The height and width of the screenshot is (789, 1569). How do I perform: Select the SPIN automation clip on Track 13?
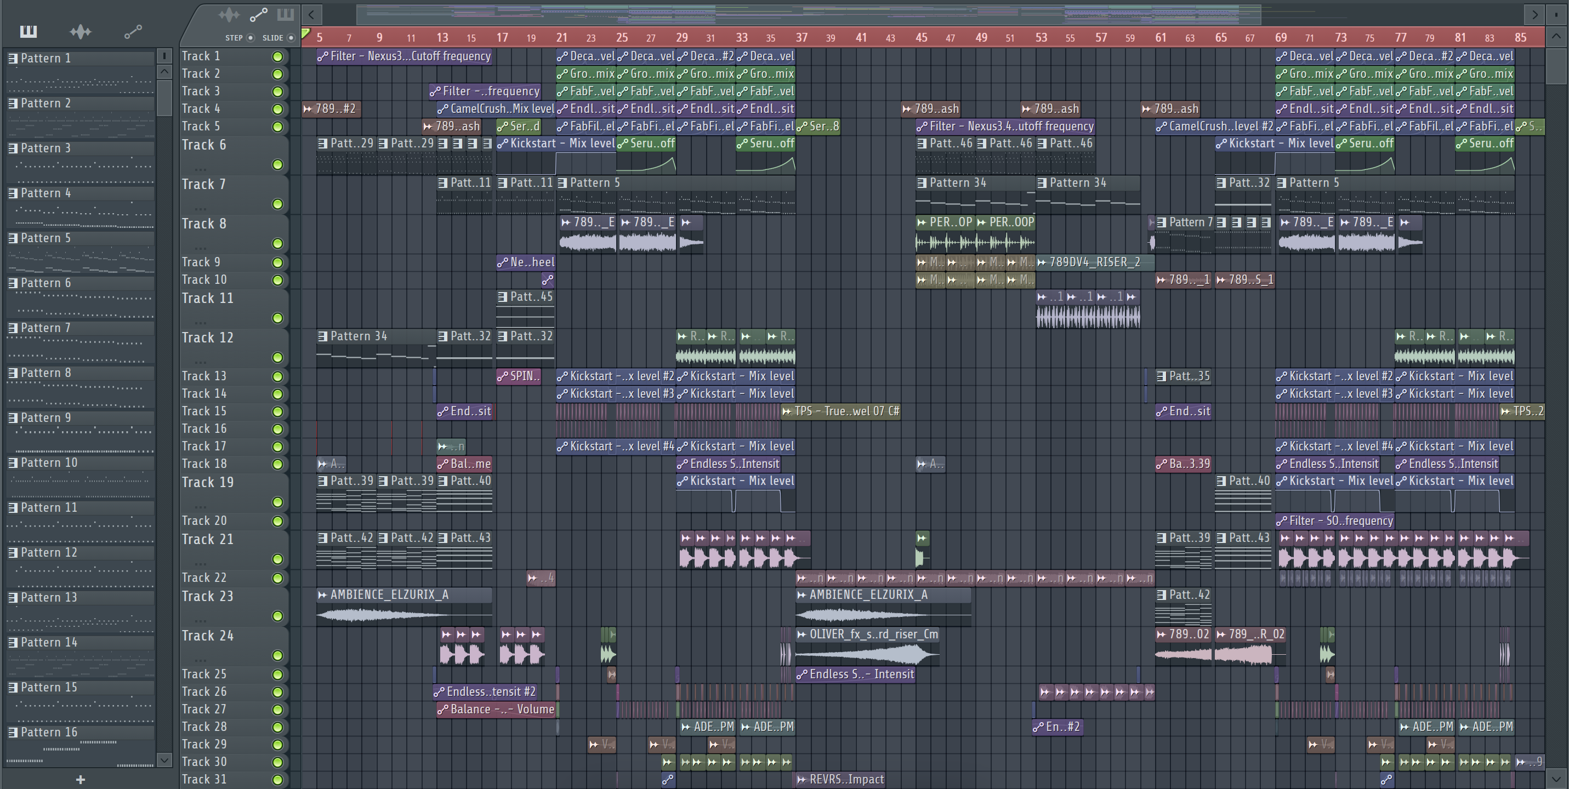tap(518, 376)
